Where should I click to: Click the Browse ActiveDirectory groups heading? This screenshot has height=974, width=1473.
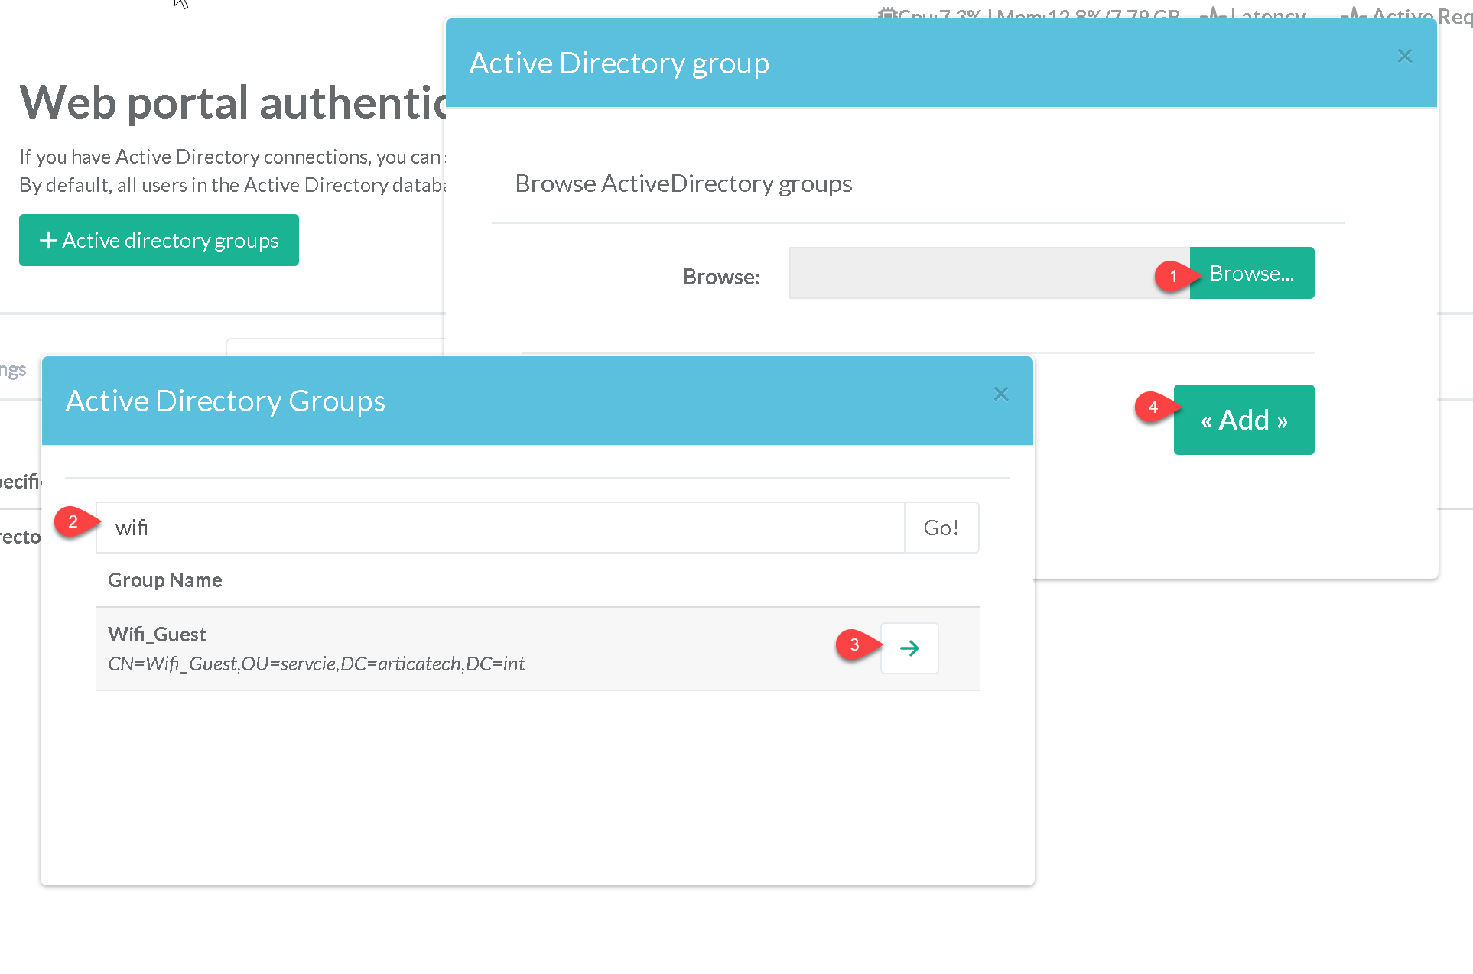683,183
